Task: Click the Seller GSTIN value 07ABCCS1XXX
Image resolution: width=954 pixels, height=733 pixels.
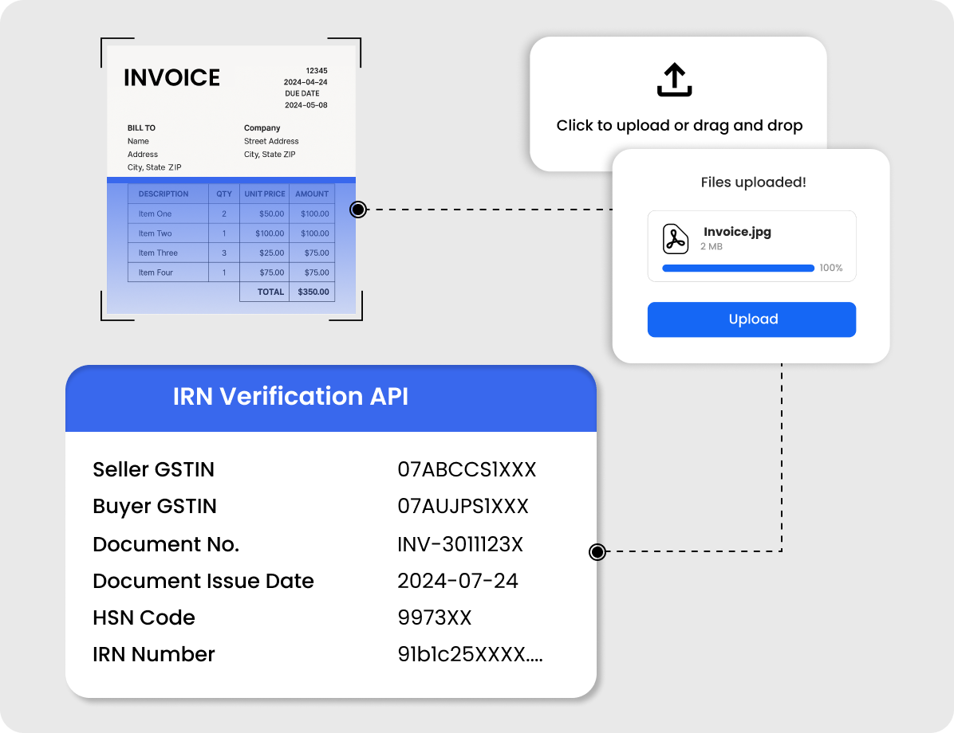Action: [467, 469]
